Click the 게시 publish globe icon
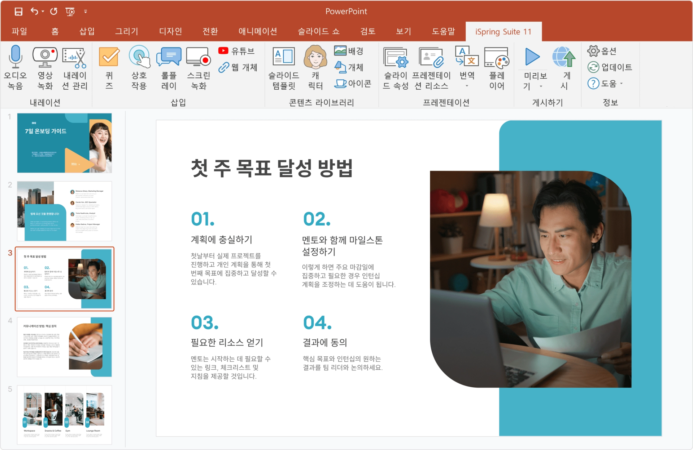Viewport: 693px width, 450px height. [563, 57]
